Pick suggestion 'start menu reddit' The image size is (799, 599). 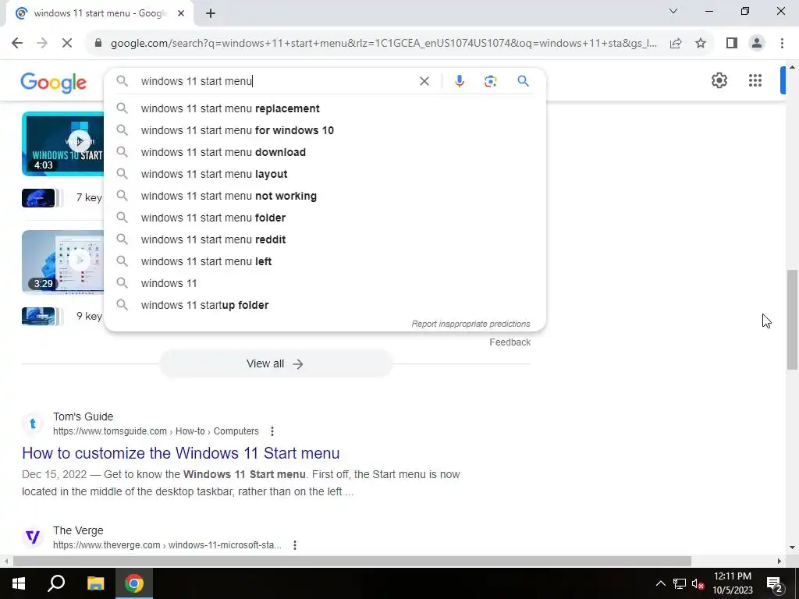[325, 239]
